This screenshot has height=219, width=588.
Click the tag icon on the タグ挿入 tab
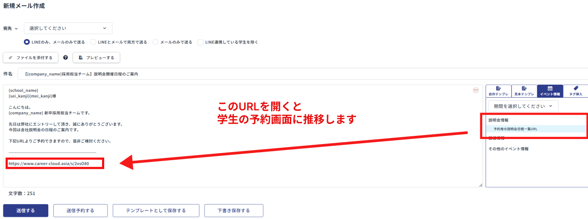click(x=576, y=88)
